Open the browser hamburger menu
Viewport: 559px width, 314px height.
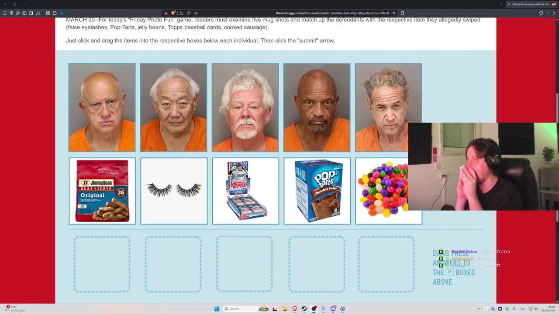pos(5,13)
